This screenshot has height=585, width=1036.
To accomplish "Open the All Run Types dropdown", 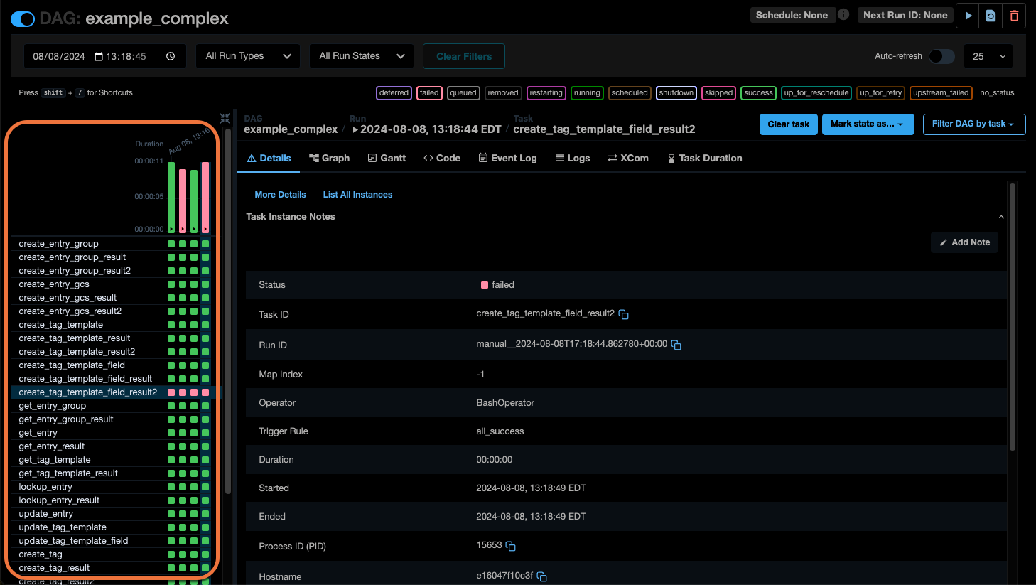I will 247,55.
